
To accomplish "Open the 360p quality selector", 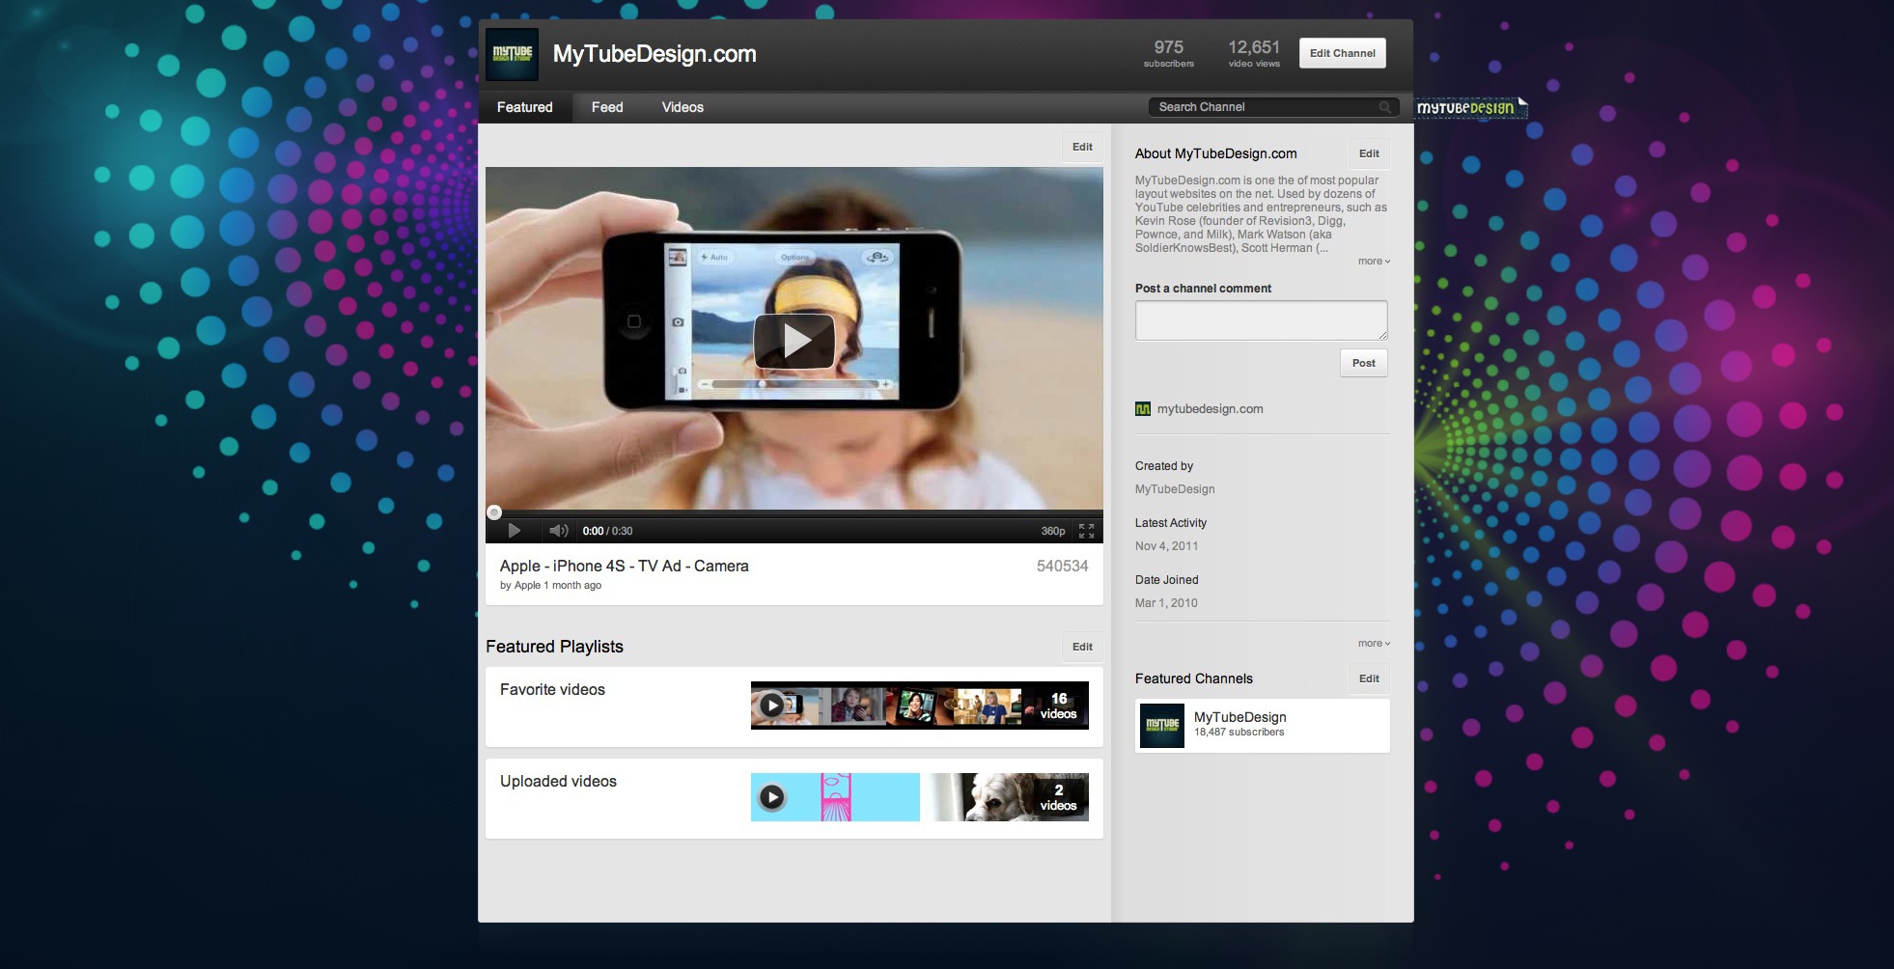I will click(x=1053, y=531).
